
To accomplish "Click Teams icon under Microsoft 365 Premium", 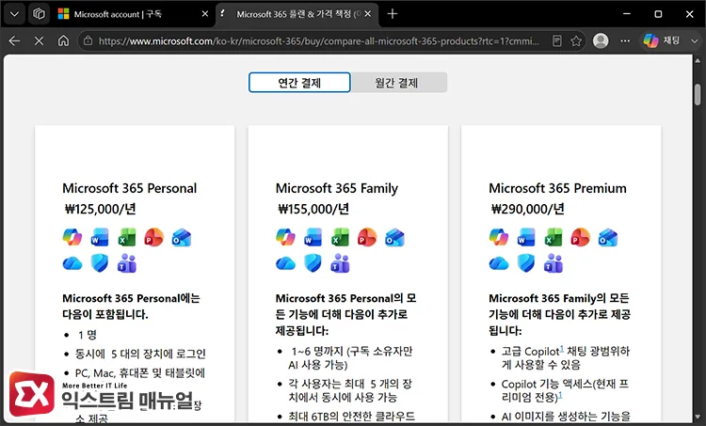I will pos(554,263).
